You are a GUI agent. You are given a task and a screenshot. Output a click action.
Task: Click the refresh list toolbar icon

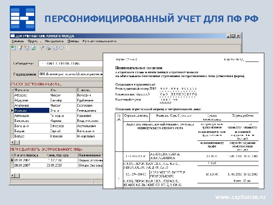coord(33,48)
